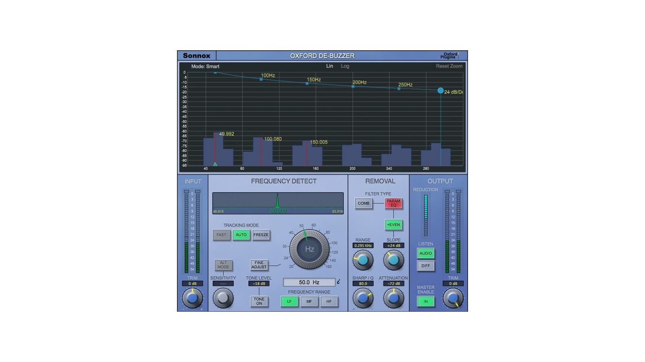
Task: Switch graph scale to Lin
Action: pos(330,66)
